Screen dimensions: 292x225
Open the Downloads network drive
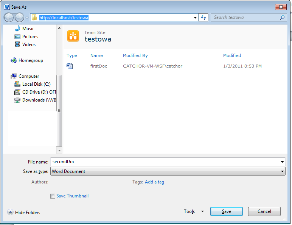(39, 100)
